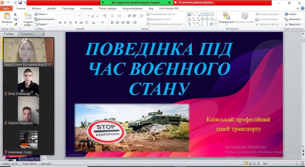Screen dimensions: 305x167
Task: Open the font name combo box
Action: pos(69,16)
